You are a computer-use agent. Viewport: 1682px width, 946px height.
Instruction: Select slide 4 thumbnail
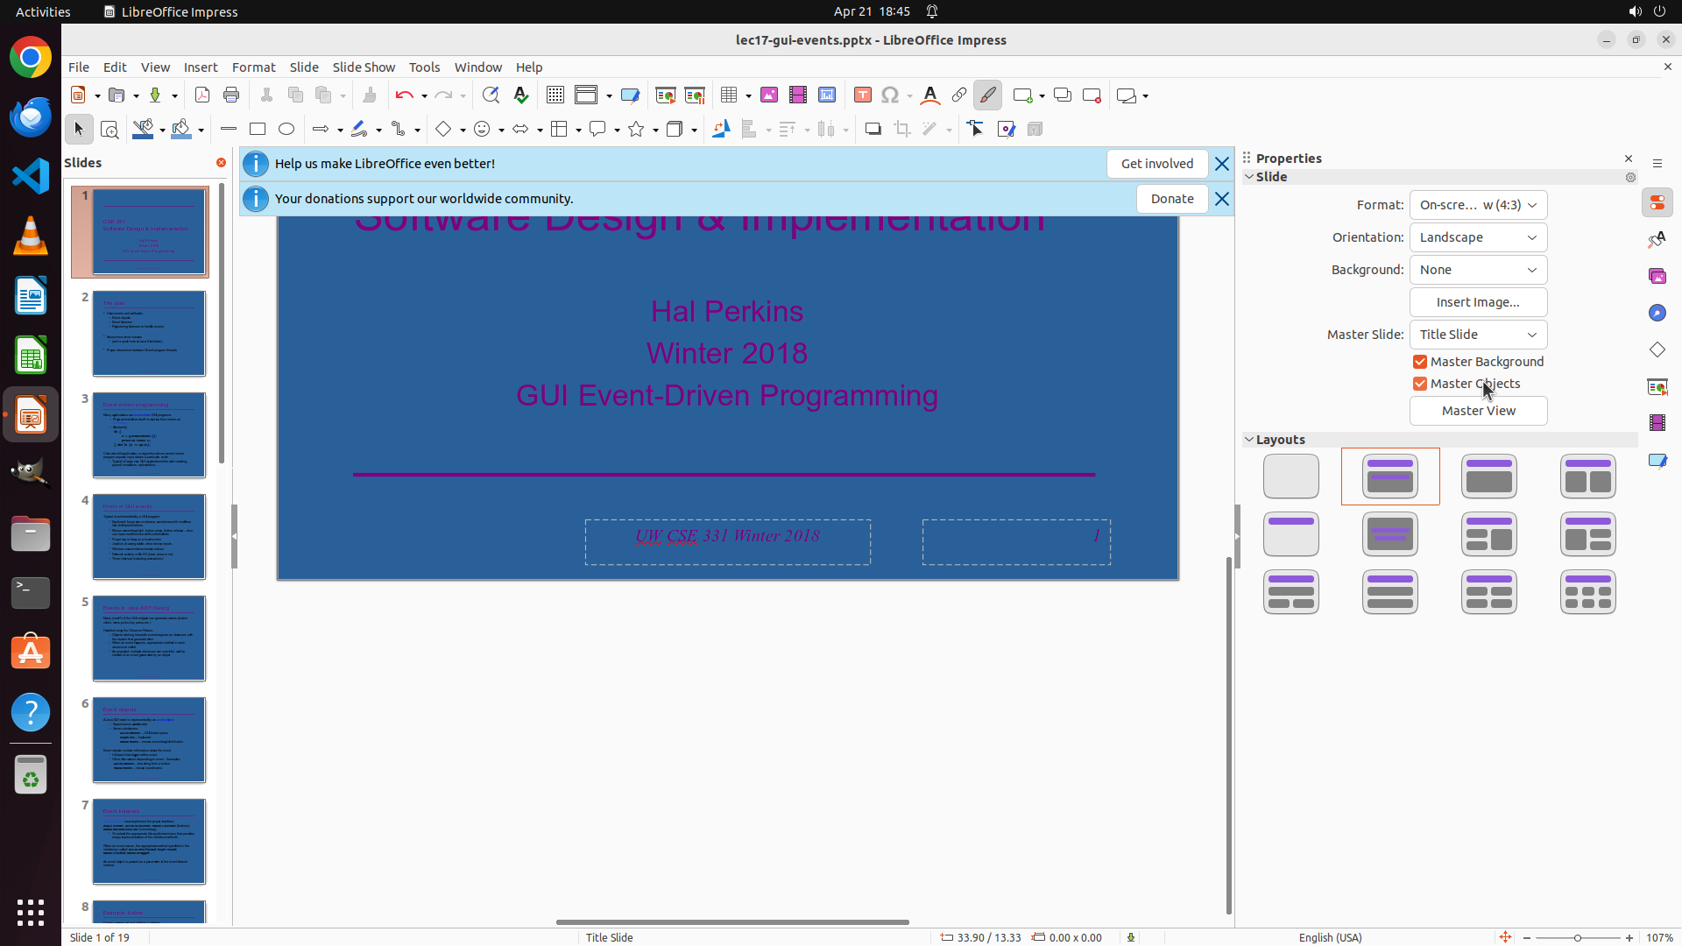149,536
